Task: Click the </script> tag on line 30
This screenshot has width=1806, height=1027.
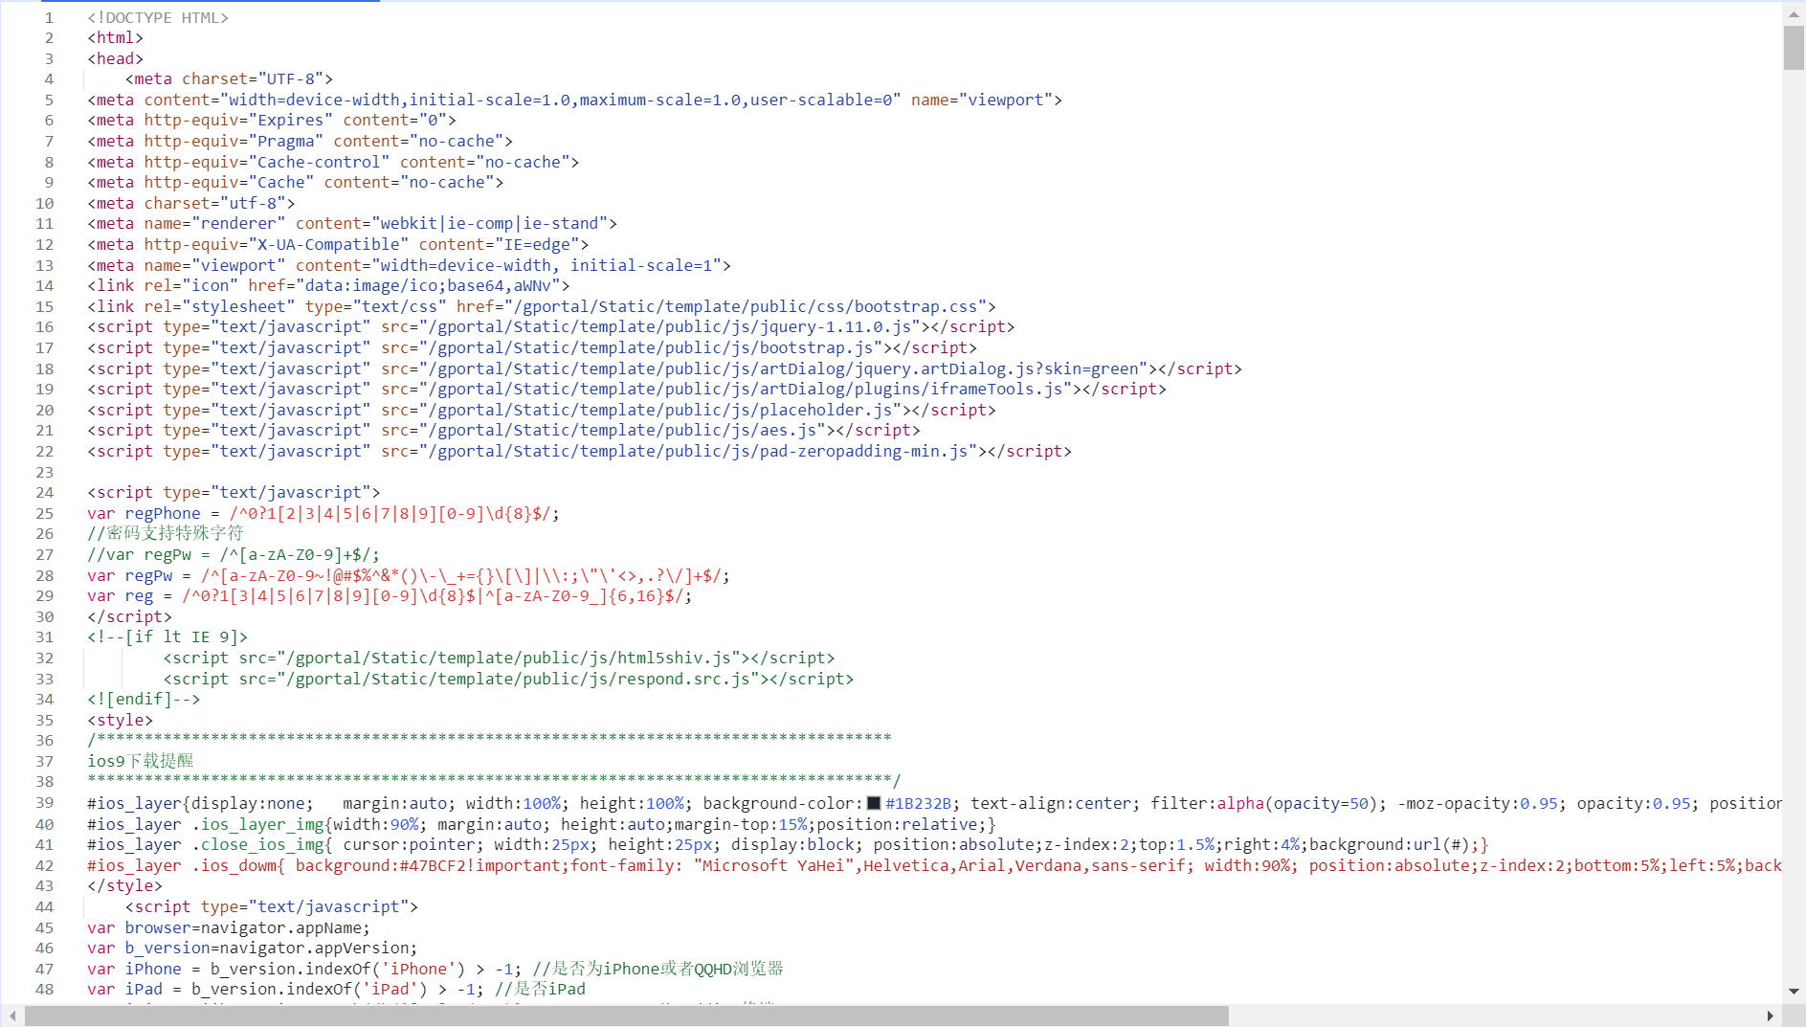Action: pos(129,616)
